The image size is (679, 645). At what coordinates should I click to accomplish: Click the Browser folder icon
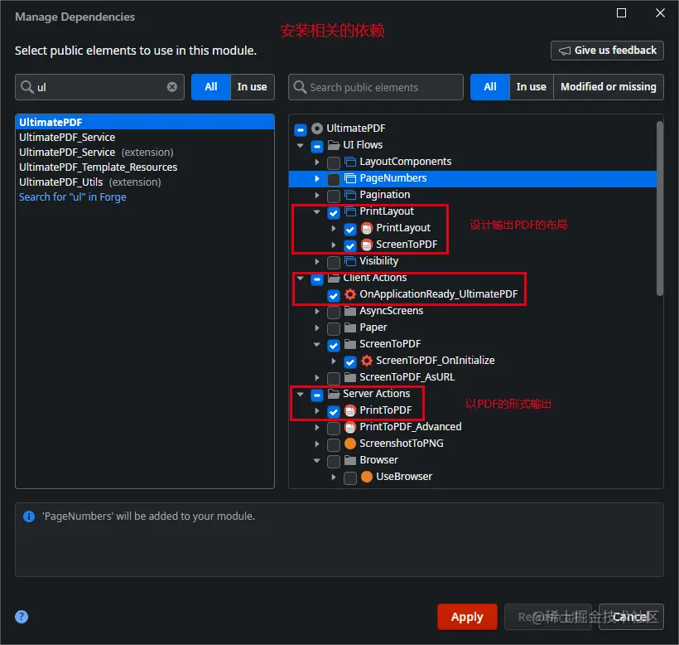[350, 460]
